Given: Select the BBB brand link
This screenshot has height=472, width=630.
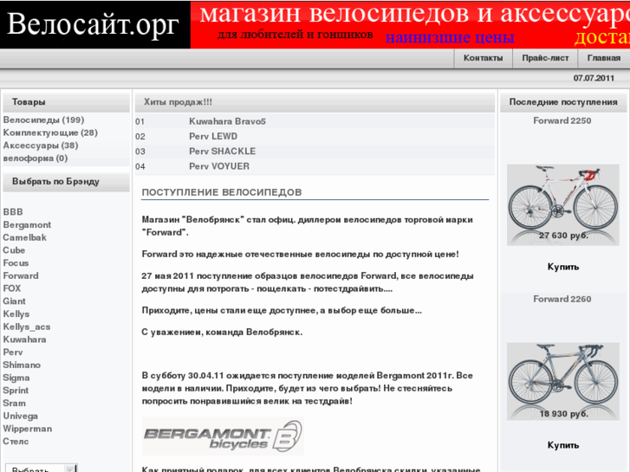Looking at the screenshot, I should click(13, 211).
